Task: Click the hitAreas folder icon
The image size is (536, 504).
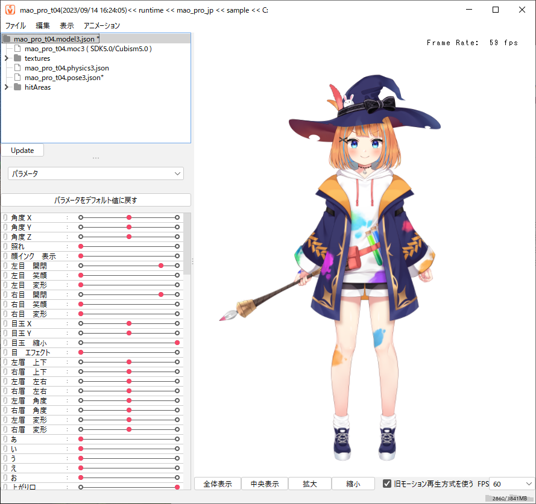Action: point(17,87)
